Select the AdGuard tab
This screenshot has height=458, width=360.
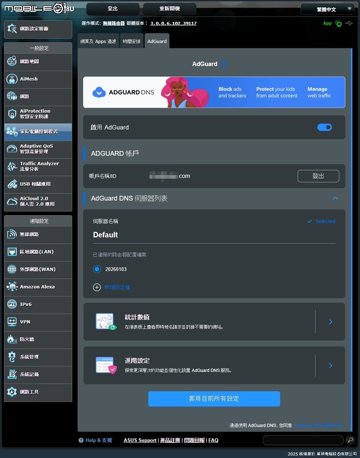coord(157,41)
